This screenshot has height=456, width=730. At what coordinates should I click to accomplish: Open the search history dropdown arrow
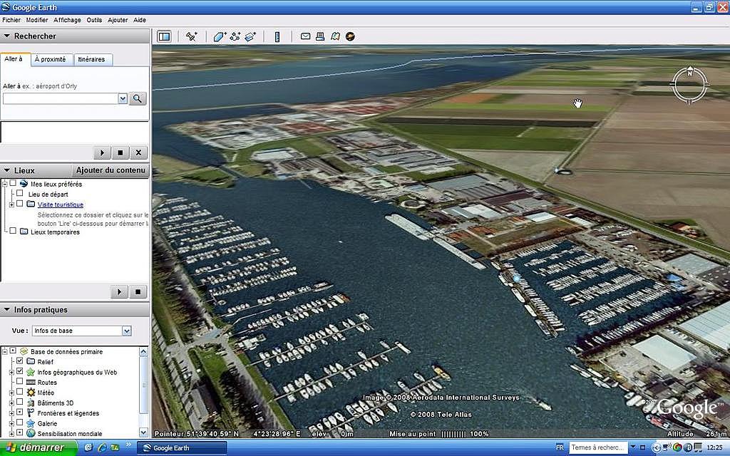tap(123, 98)
